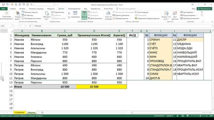Open the Файл tab
This screenshot has width=214, height=120.
click(4, 9)
